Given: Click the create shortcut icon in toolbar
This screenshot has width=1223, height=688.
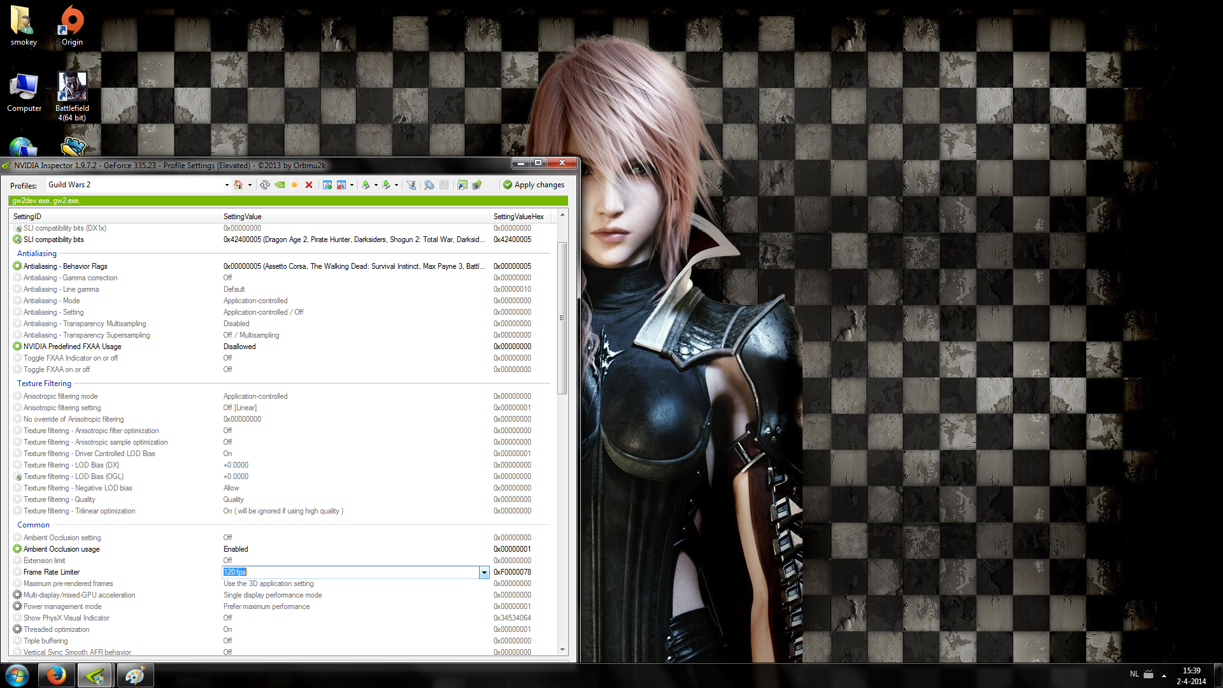Looking at the screenshot, I should tap(462, 185).
